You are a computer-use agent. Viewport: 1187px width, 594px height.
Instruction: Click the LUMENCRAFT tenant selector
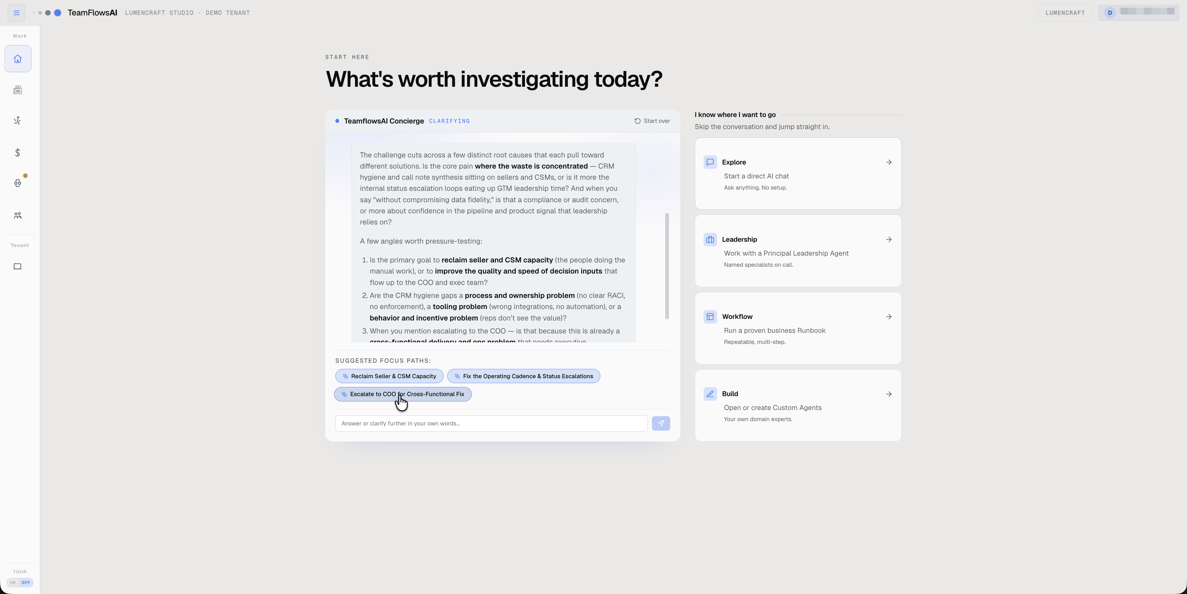pos(1065,13)
